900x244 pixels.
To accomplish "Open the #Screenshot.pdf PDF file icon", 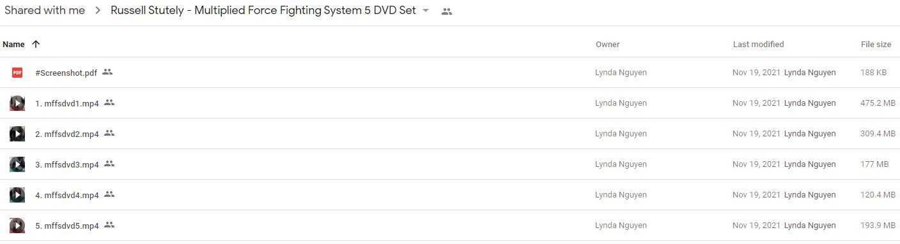I will [x=17, y=73].
